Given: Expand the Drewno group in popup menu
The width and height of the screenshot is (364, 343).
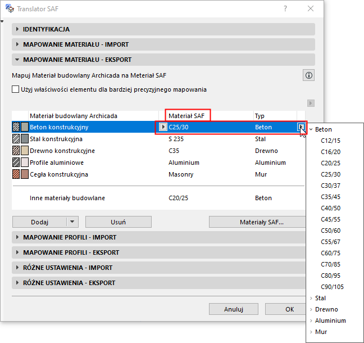Looking at the screenshot, I should [311, 309].
